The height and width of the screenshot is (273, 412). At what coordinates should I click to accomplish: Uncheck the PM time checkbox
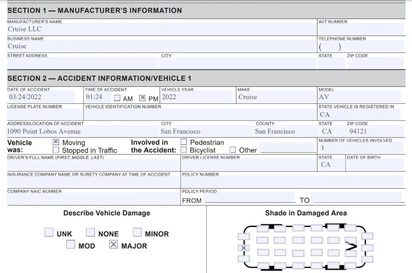(142, 98)
